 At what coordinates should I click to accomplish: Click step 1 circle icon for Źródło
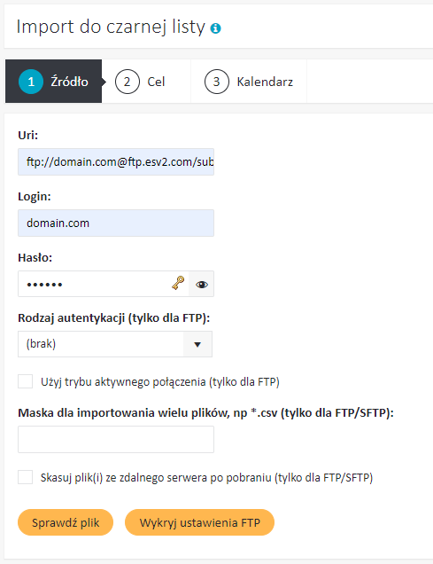pos(31,82)
